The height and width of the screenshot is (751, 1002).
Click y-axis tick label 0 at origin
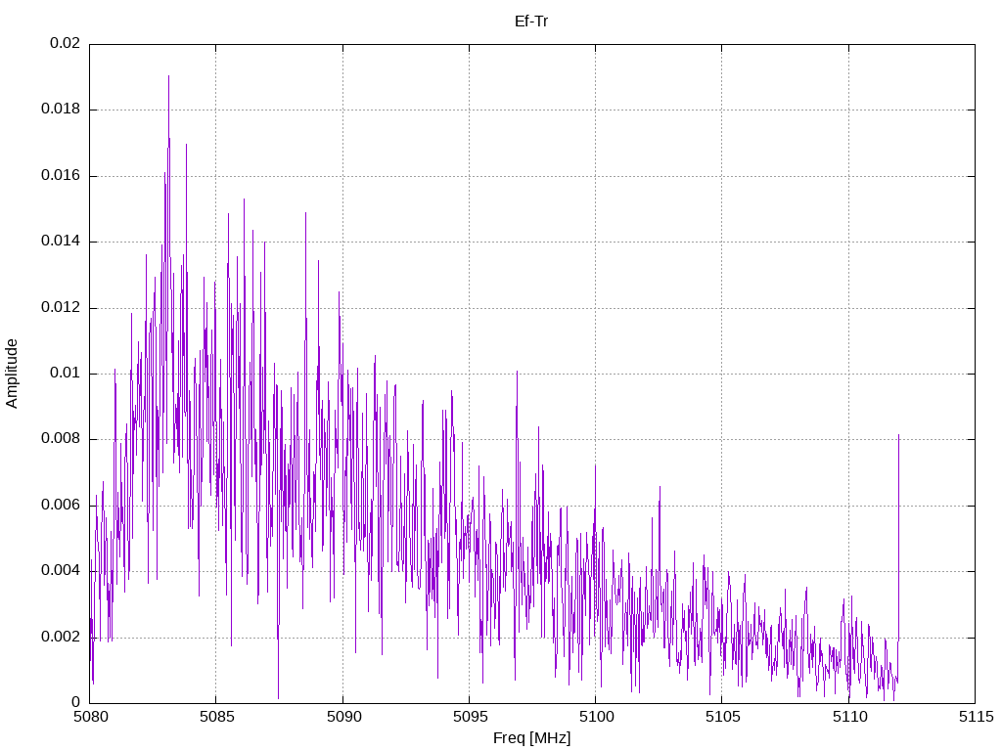76,702
